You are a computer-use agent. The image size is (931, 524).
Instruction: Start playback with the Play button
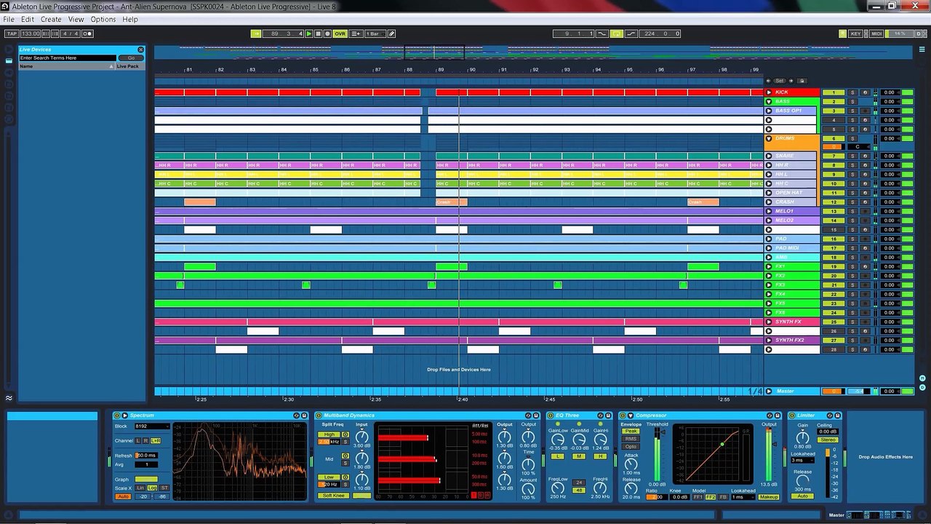[309, 33]
